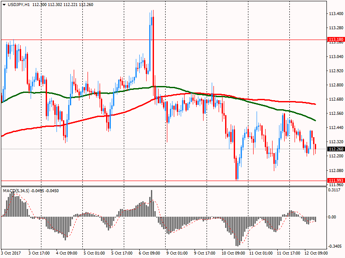This screenshot has height=258, width=345.
Task: Click the 3 Oct 17:00 time label
Action: (39, 253)
